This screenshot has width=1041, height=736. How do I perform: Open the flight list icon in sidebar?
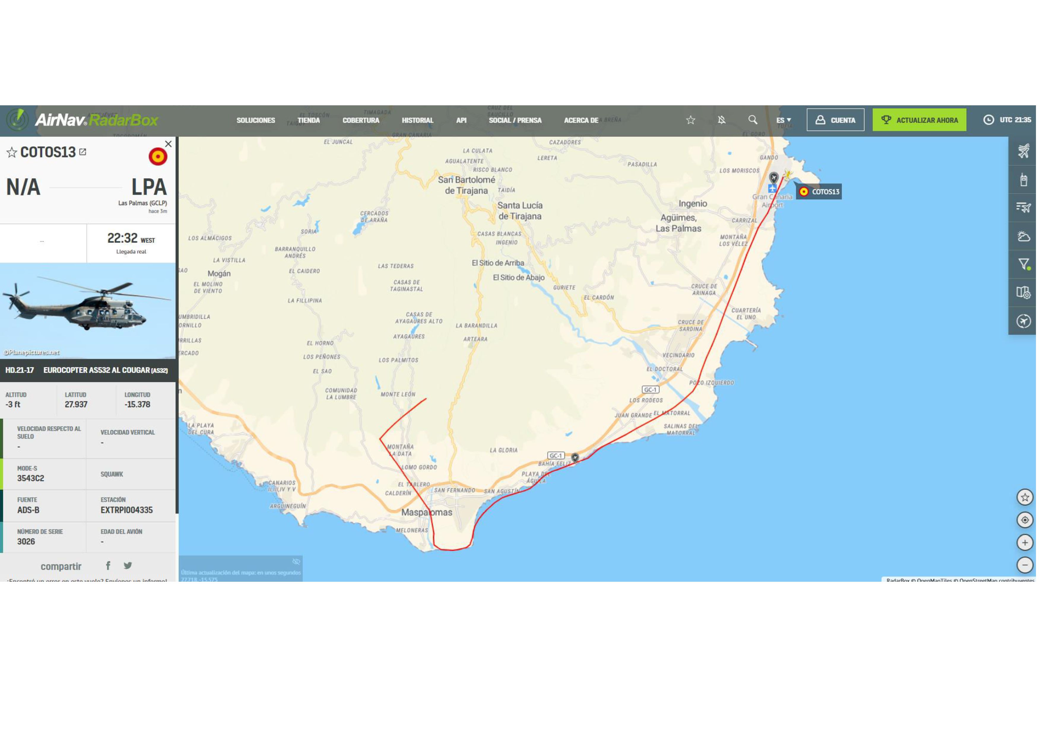coord(1023,208)
